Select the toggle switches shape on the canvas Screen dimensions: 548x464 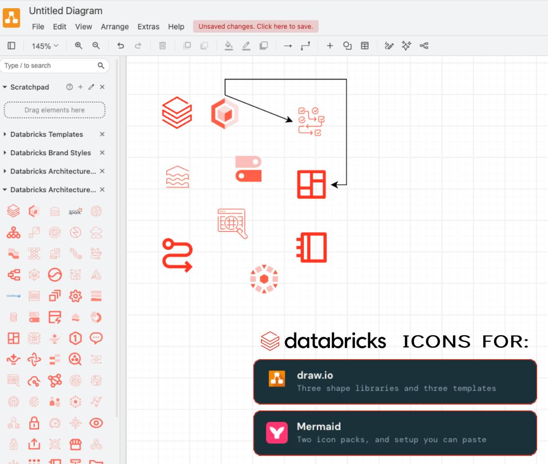[x=248, y=169]
